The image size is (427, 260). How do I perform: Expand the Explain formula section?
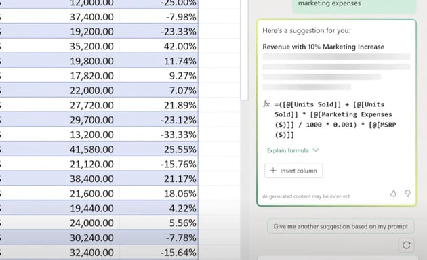point(293,150)
